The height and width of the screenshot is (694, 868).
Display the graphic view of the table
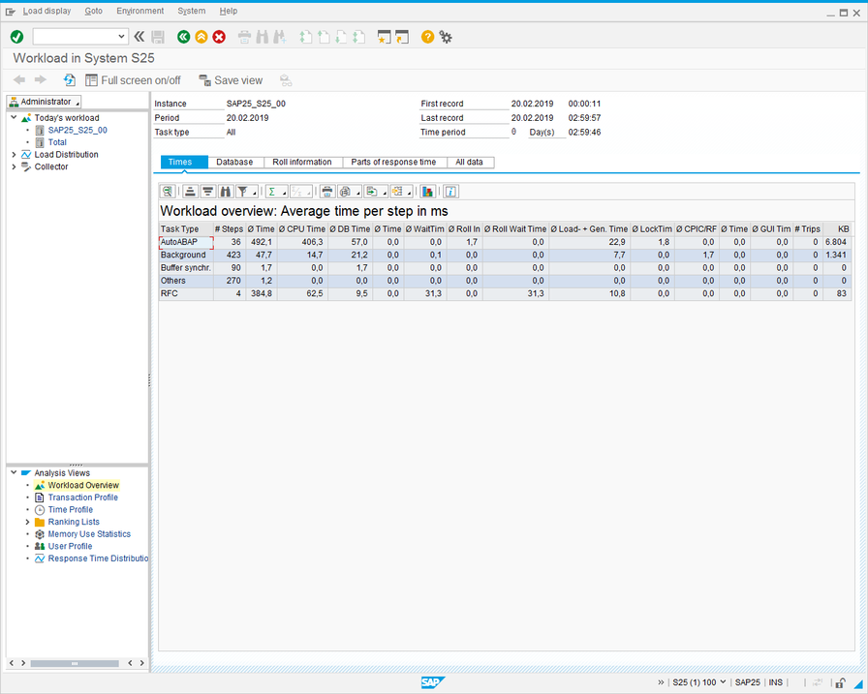coord(428,191)
